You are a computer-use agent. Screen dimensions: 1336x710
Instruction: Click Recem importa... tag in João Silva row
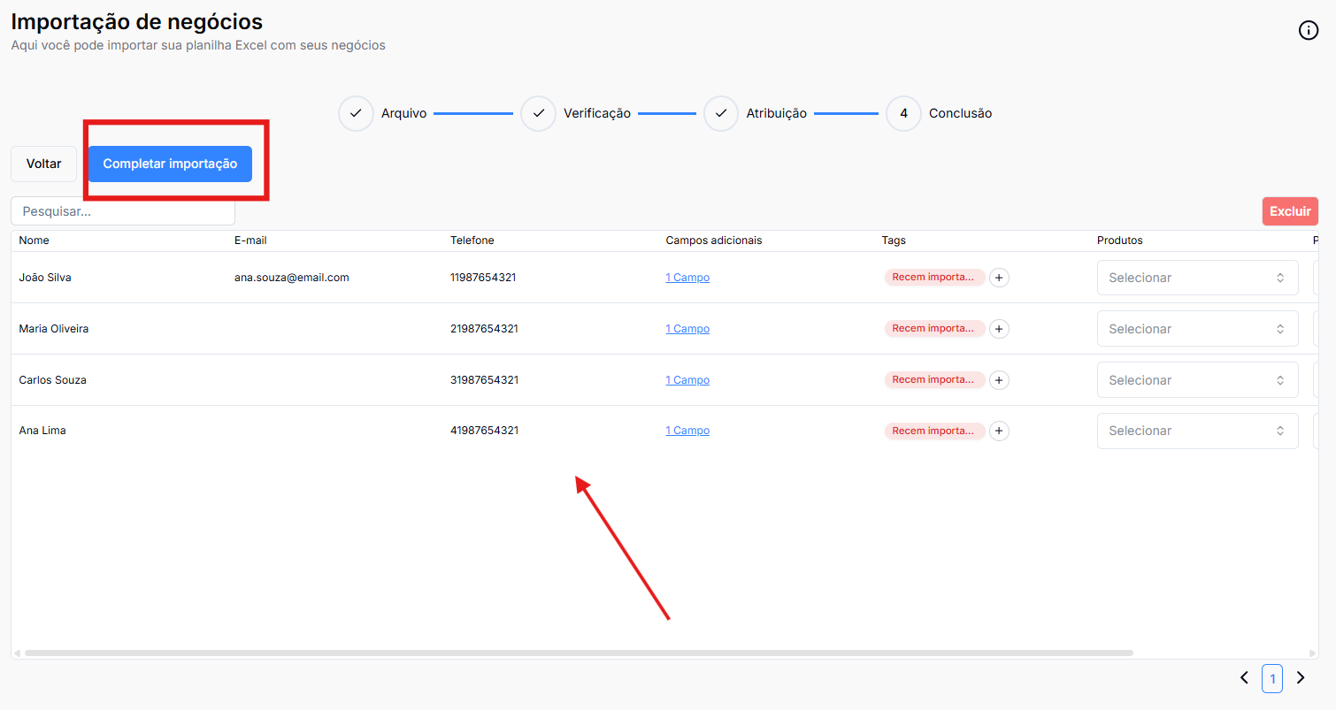pos(934,278)
